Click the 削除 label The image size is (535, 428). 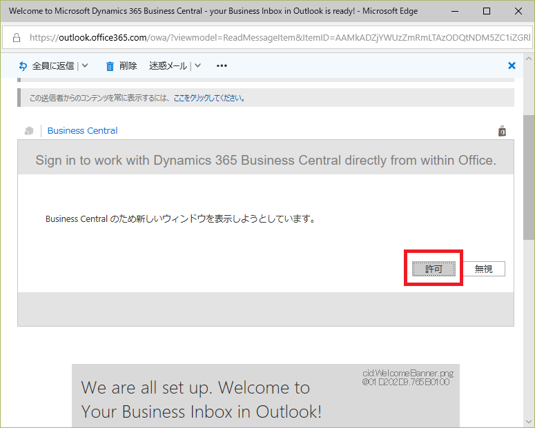(128, 65)
